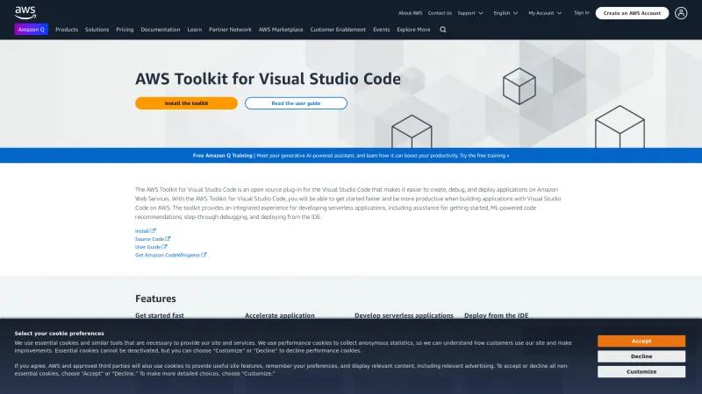Click the user profile avatar icon
Screen dimensions: 702x394
681,13
